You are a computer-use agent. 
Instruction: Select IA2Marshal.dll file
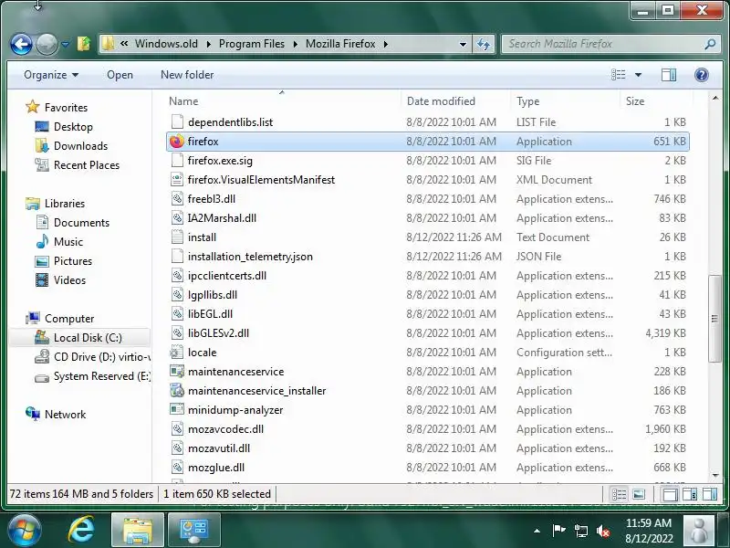222,218
